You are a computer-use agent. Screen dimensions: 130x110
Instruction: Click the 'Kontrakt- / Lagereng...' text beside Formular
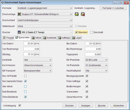coord(85,8)
